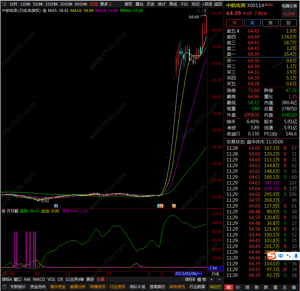The image size is (300, 291).
Task: Select the MA indicator tab
Action: 27,279
